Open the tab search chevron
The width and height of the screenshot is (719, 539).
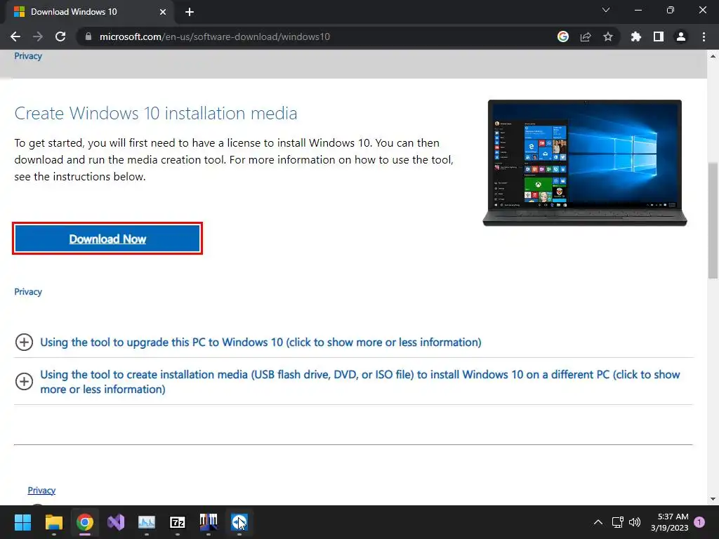point(606,10)
